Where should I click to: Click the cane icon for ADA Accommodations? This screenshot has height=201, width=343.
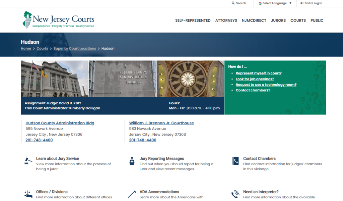(x=132, y=194)
